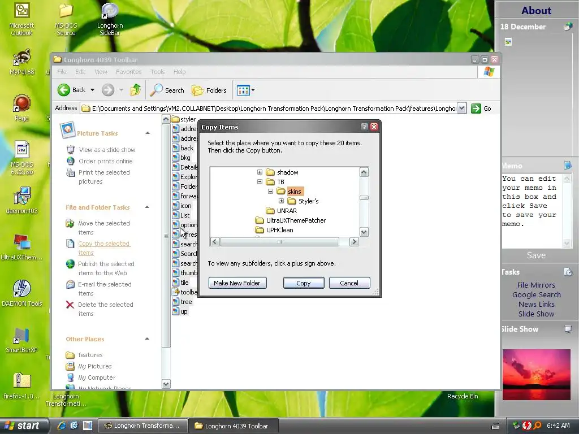Click the Back arrow icon in Explorer toolbar
579x434 pixels.
point(64,90)
